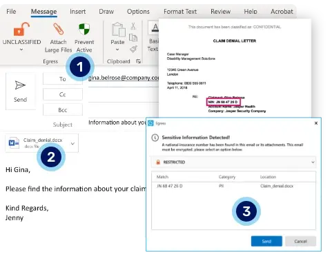Click into the Subject field text

pos(117,122)
